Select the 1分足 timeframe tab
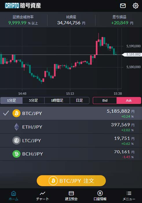 tap(12, 100)
